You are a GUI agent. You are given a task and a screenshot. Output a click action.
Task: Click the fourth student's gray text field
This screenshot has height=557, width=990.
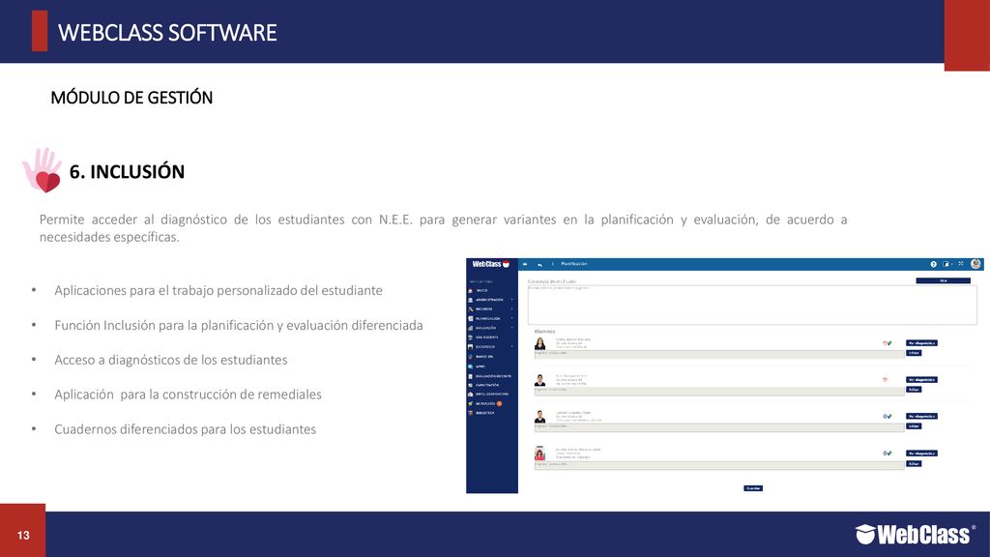click(719, 465)
